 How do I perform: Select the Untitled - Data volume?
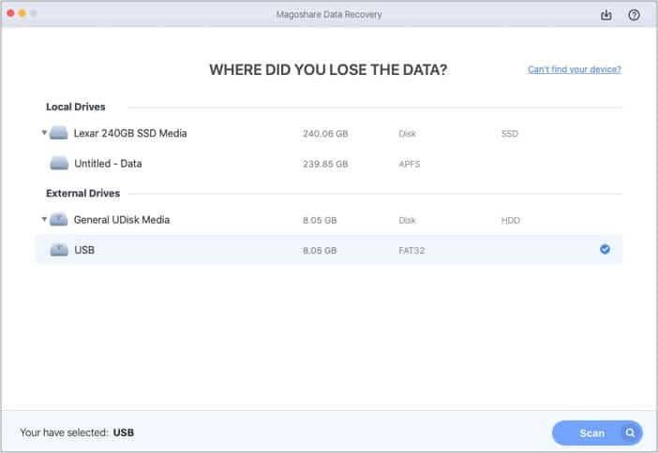coord(329,164)
